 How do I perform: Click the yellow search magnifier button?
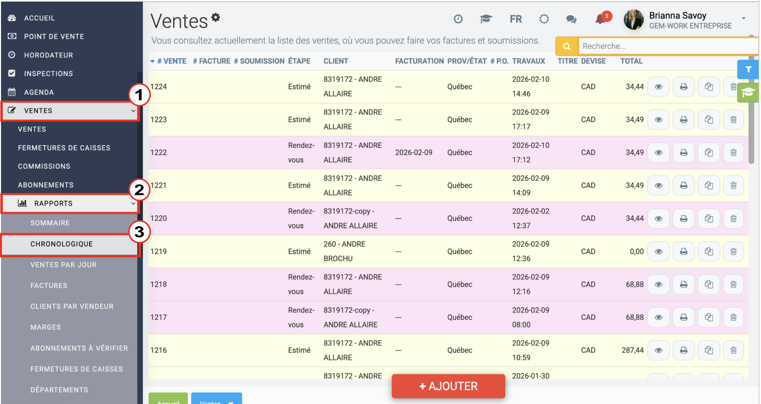pos(567,46)
